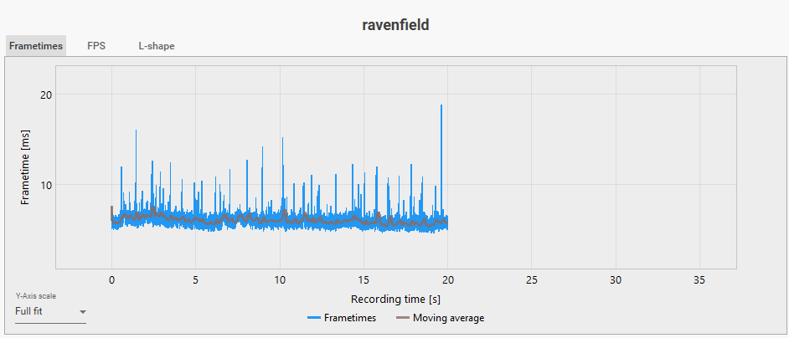Click the 5 tick label on the X axis

coord(195,280)
